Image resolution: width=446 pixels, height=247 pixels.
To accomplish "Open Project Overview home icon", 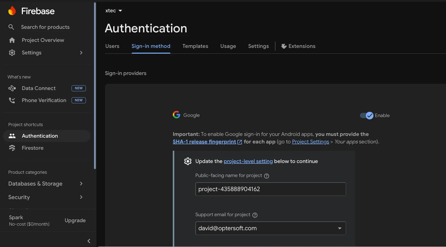I will pyautogui.click(x=12, y=40).
